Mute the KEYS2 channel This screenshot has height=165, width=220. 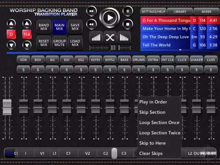click(110, 60)
